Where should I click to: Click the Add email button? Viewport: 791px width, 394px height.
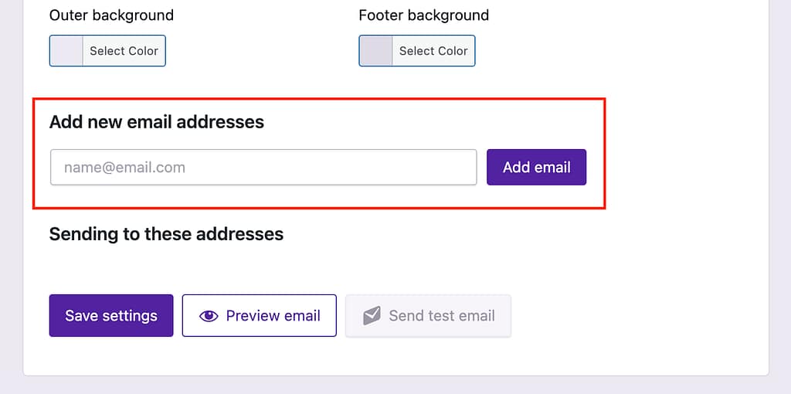coord(536,167)
